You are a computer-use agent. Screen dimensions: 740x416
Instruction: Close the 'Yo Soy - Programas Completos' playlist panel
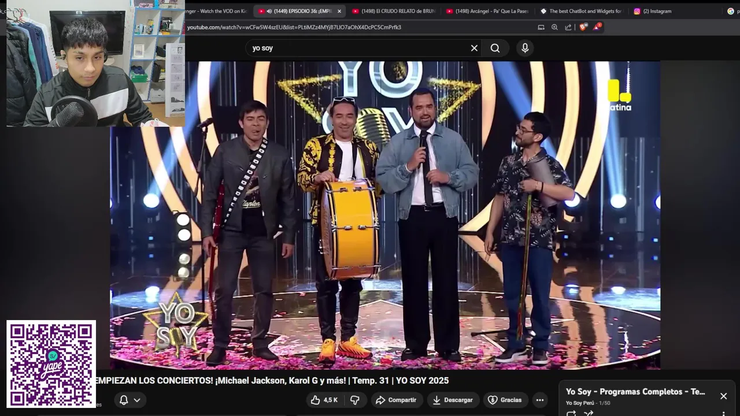pyautogui.click(x=723, y=396)
